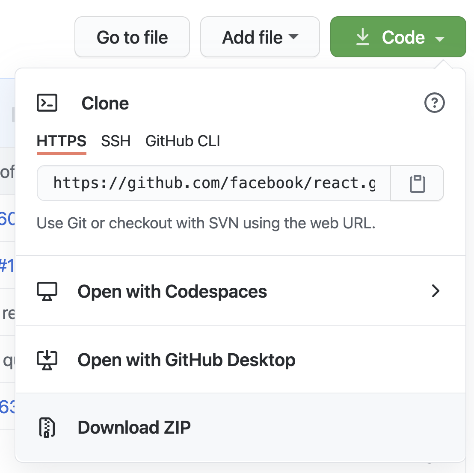The height and width of the screenshot is (473, 474).
Task: Open the clone help question mark icon
Action: (x=434, y=103)
